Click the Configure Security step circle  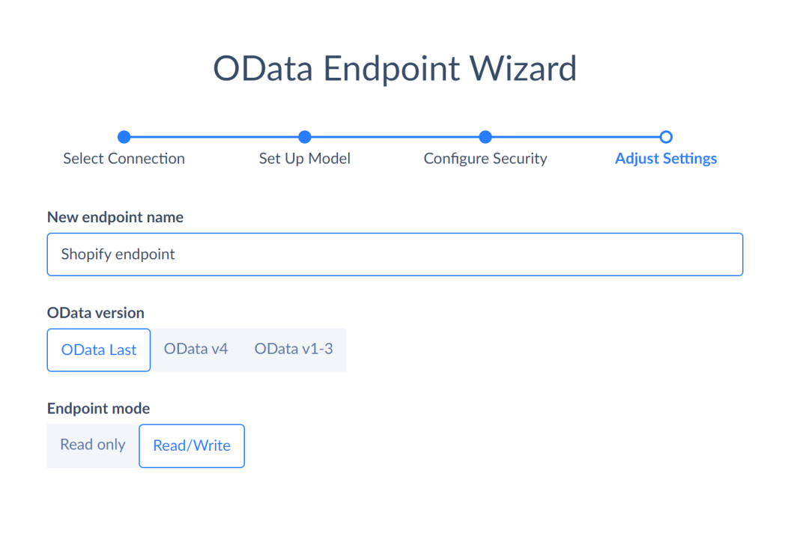click(485, 137)
